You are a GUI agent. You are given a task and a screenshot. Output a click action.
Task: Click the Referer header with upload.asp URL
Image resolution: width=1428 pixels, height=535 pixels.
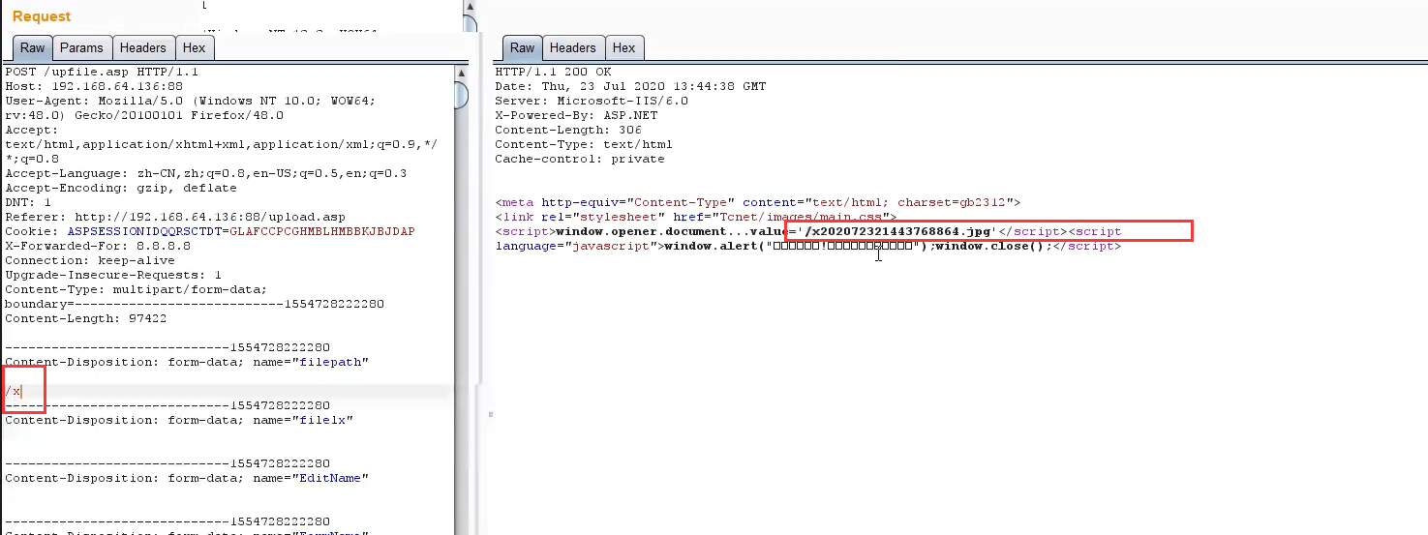point(175,218)
